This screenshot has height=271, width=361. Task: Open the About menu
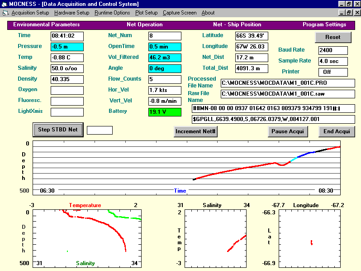[x=208, y=13]
